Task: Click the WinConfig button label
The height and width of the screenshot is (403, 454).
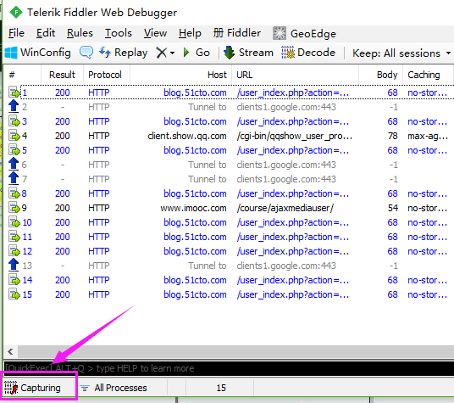Action: click(x=46, y=53)
